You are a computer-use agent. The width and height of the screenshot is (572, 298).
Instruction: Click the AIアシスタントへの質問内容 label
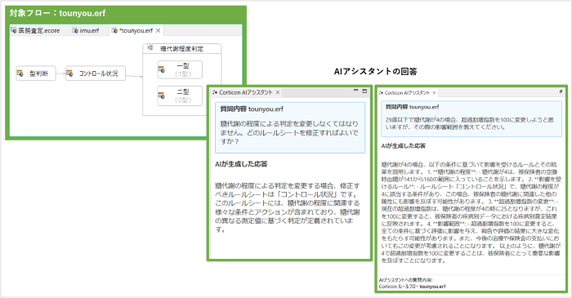click(405, 280)
